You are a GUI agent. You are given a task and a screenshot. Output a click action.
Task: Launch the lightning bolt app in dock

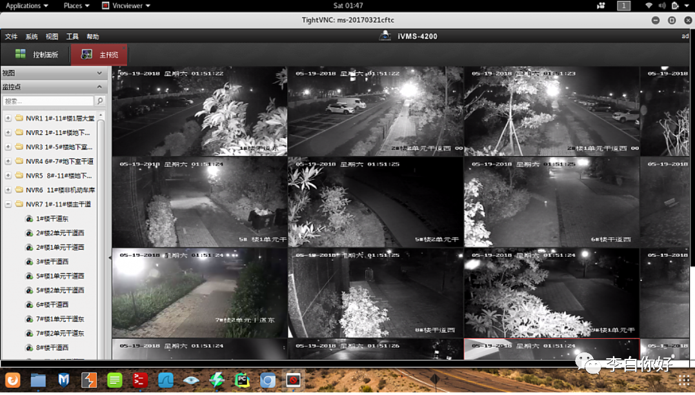217,380
